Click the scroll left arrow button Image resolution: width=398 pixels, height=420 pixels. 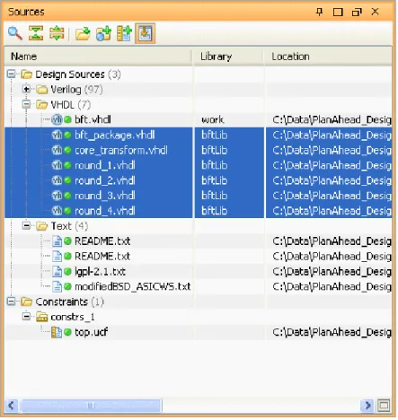(x=12, y=406)
